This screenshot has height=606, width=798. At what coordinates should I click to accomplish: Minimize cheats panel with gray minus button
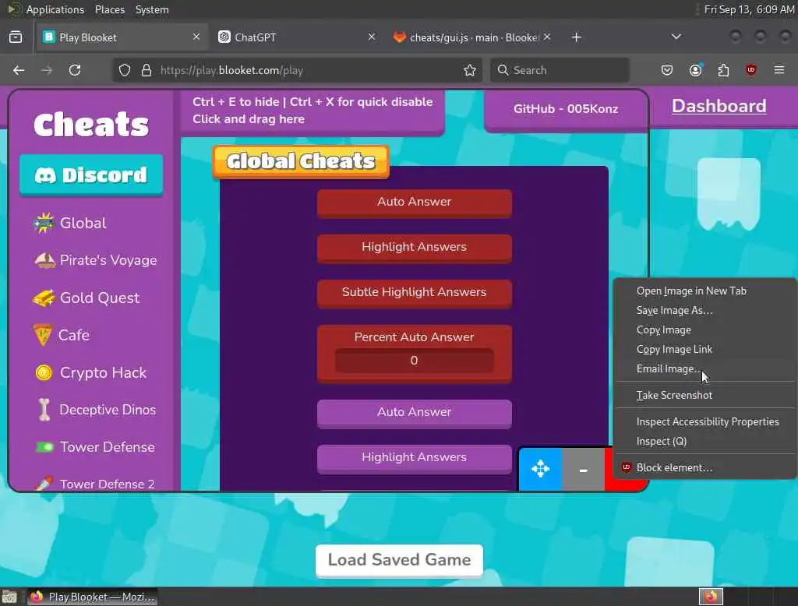click(583, 469)
